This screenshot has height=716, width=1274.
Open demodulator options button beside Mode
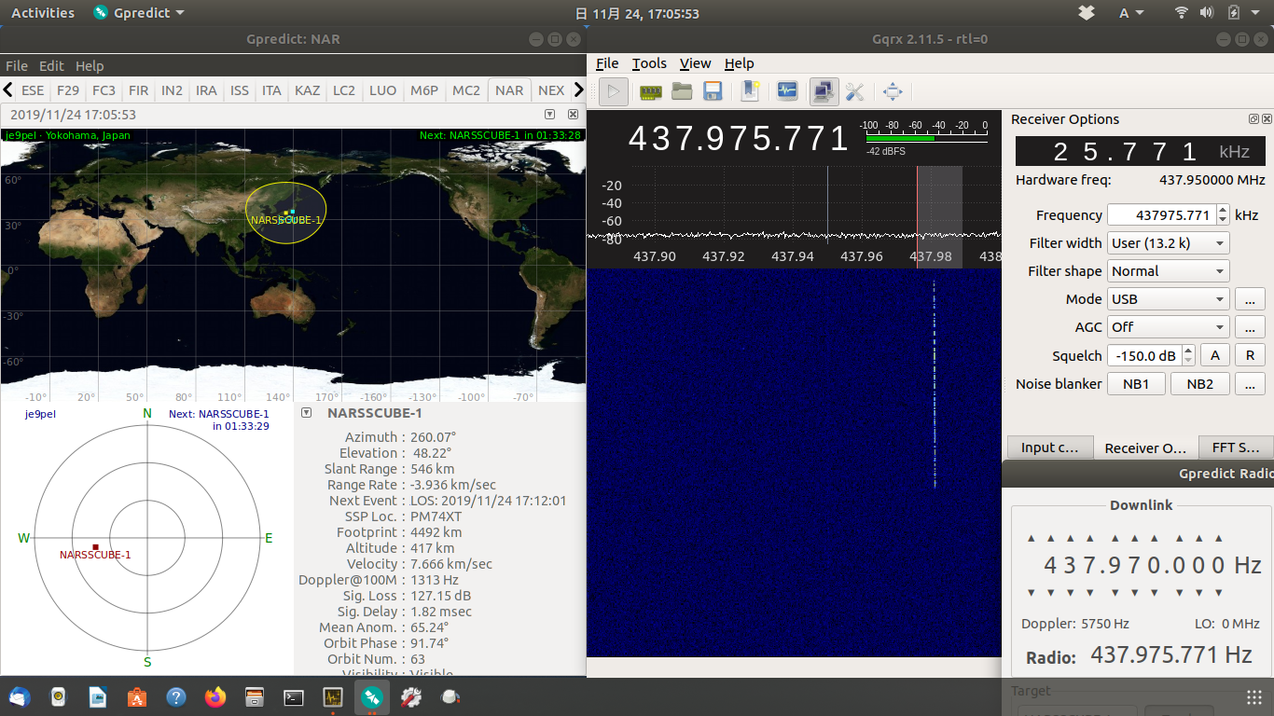tap(1250, 299)
